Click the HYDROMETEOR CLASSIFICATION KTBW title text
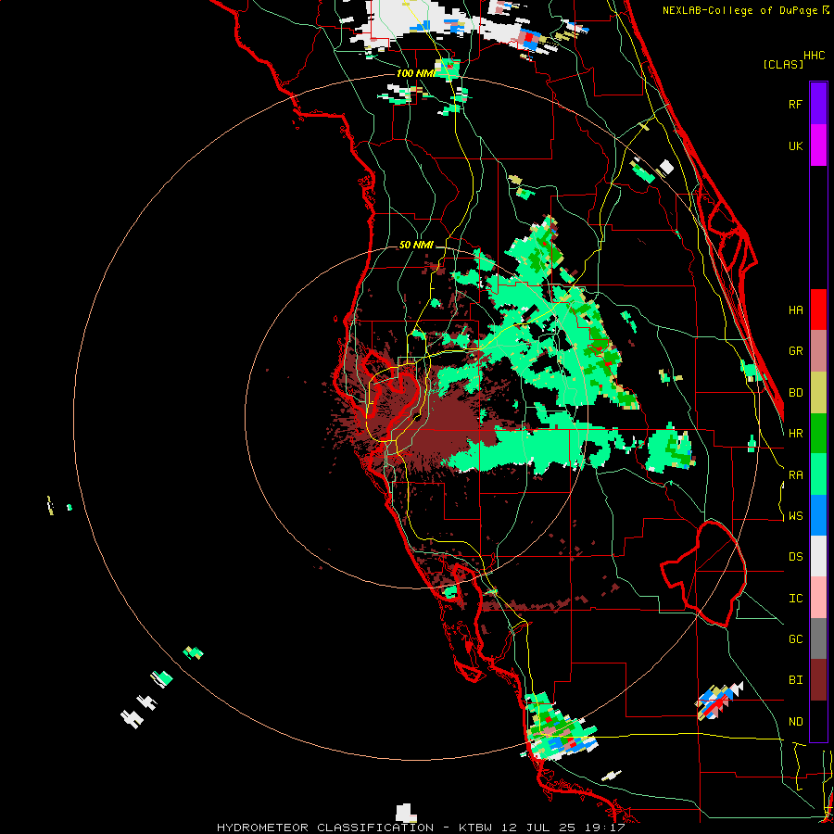This screenshot has width=834, height=834. click(x=421, y=828)
